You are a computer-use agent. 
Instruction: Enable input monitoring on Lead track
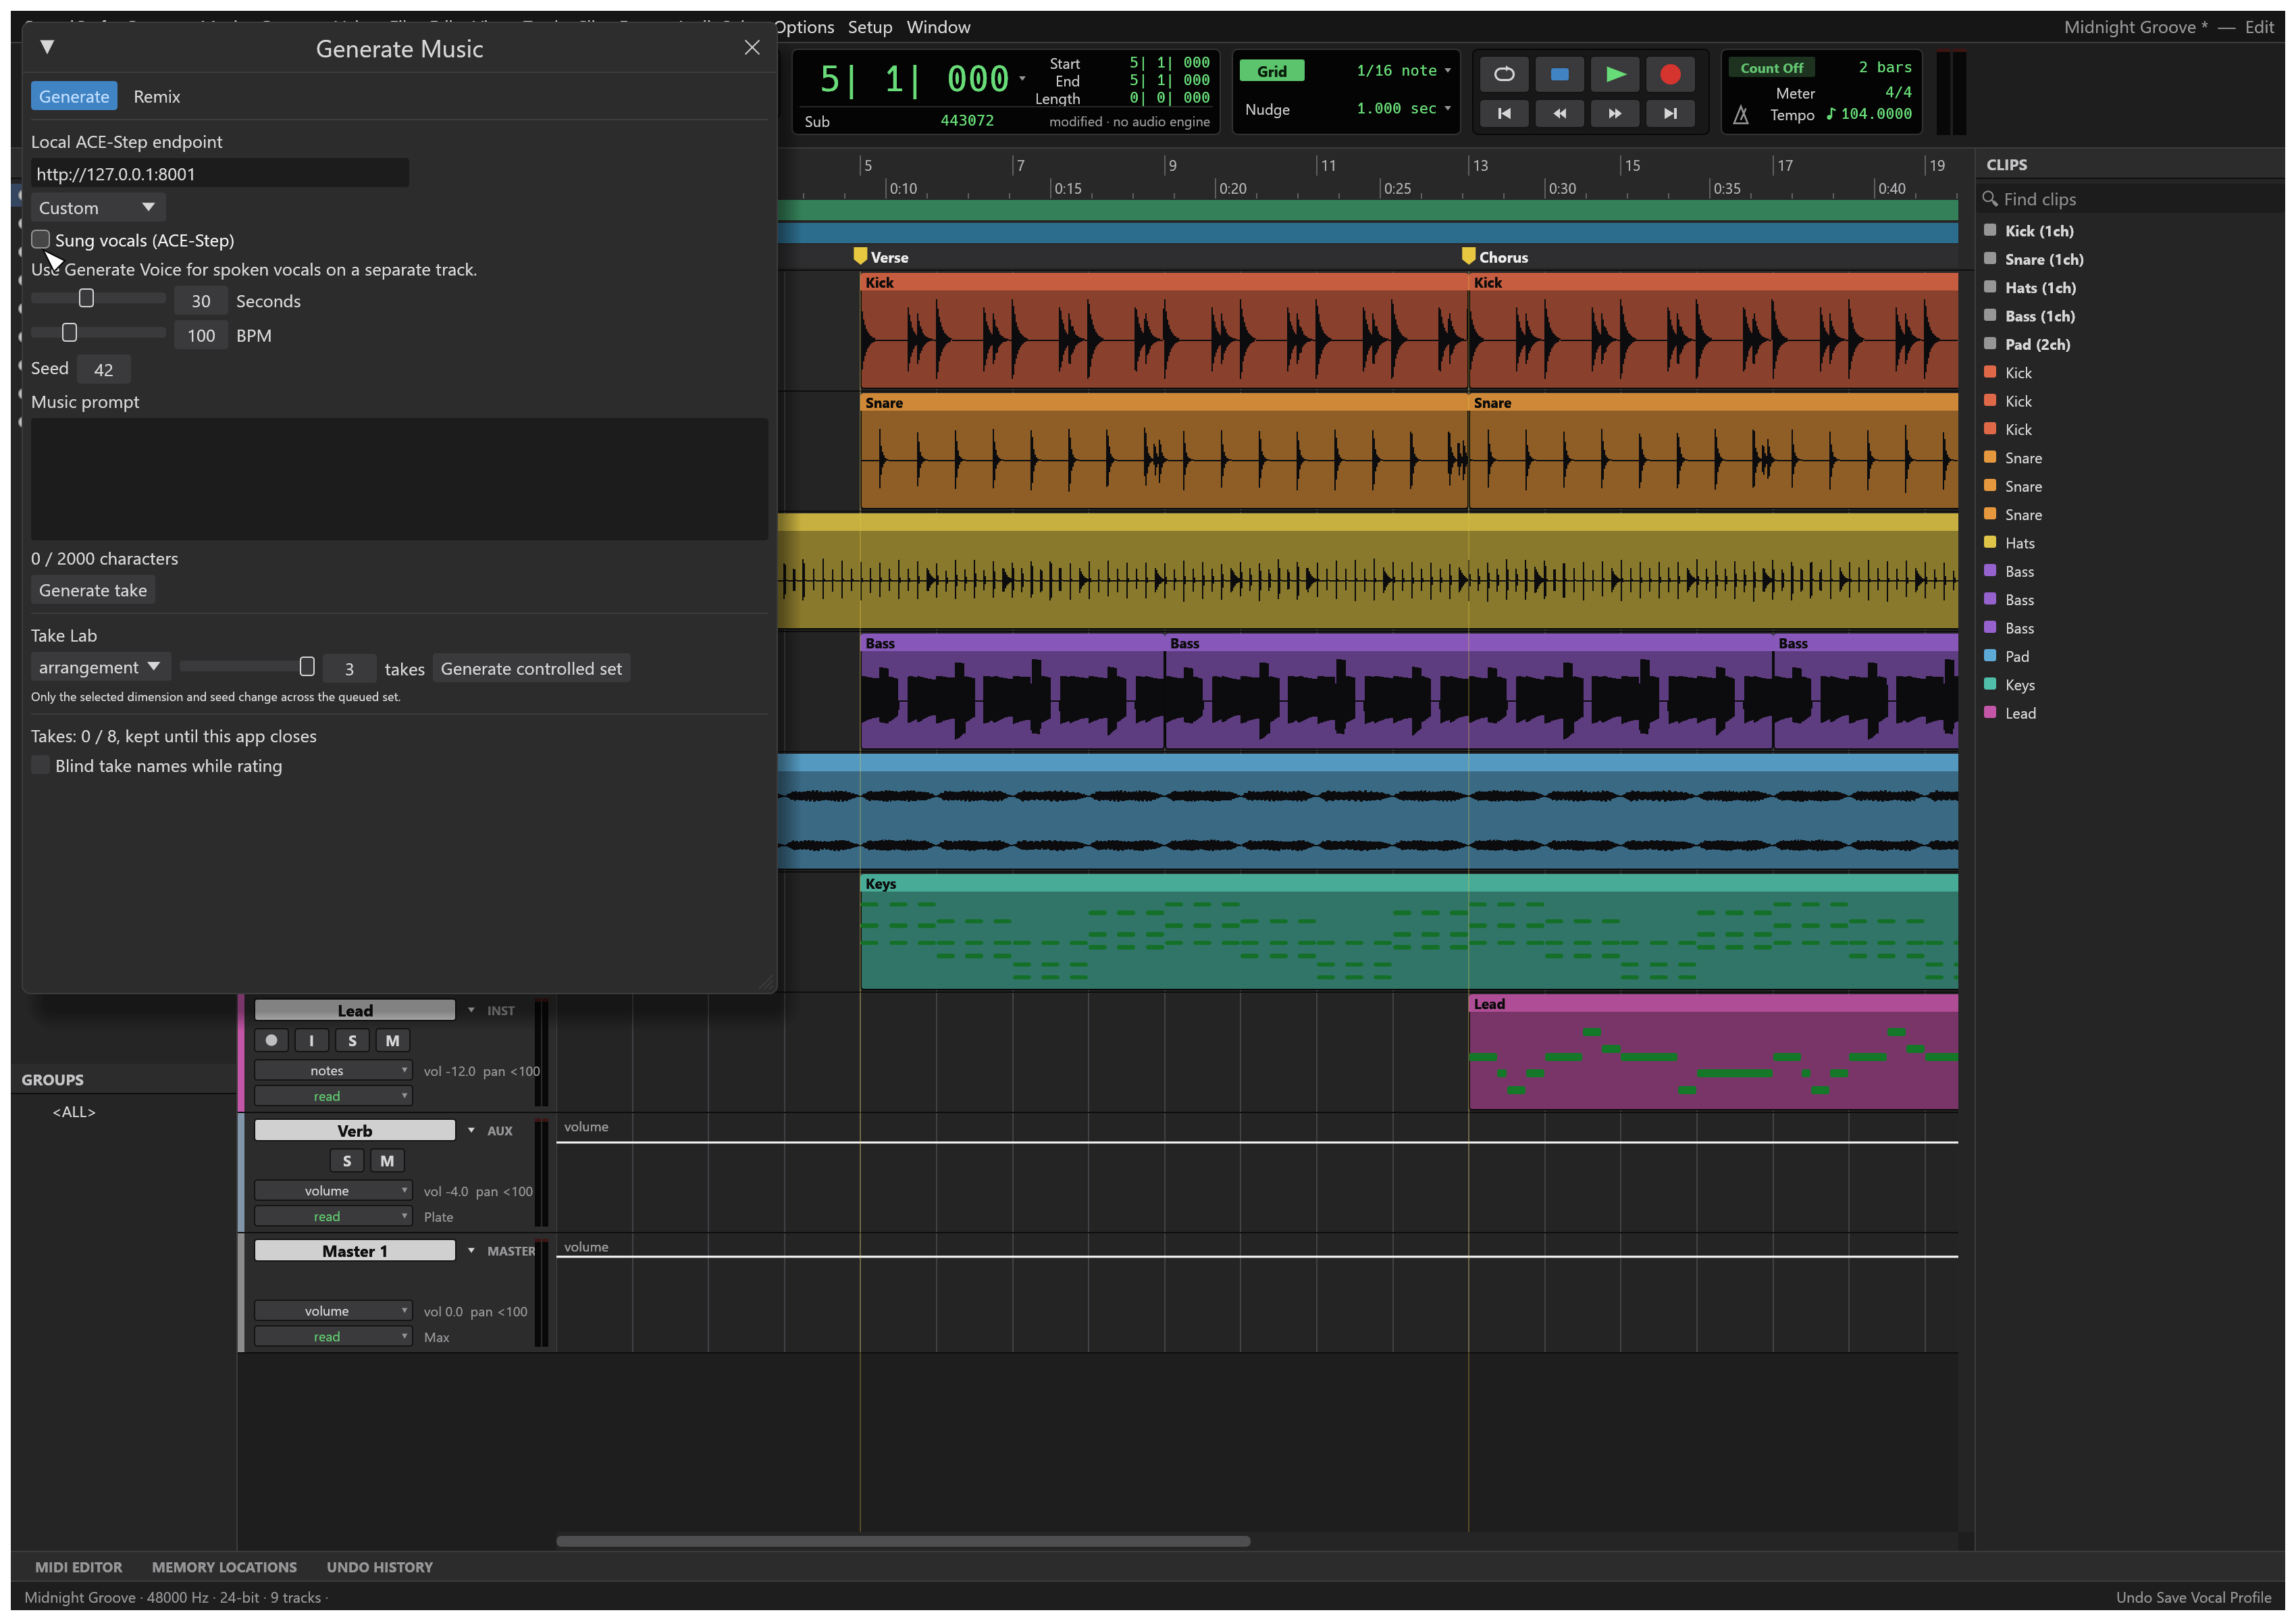[x=312, y=1040]
